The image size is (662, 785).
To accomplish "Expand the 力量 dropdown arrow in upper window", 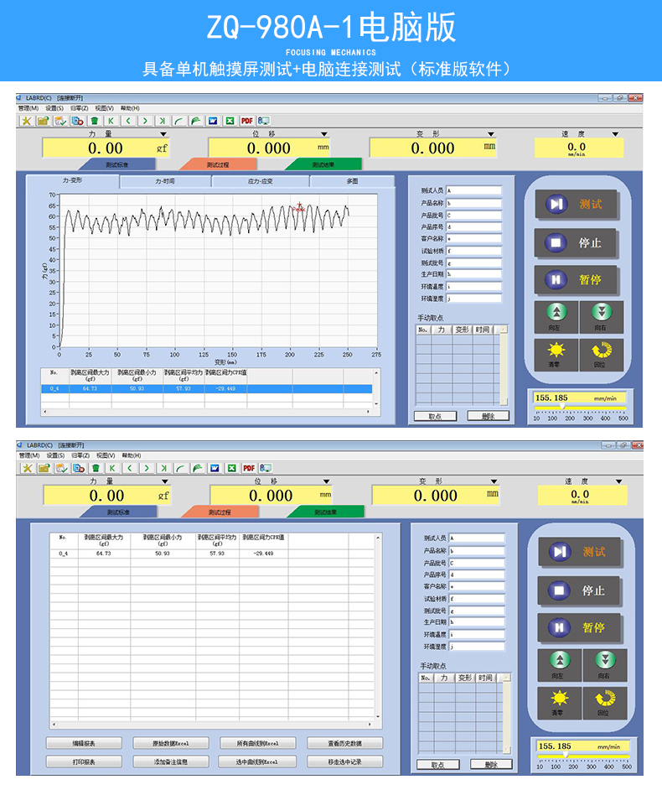I will click(163, 133).
